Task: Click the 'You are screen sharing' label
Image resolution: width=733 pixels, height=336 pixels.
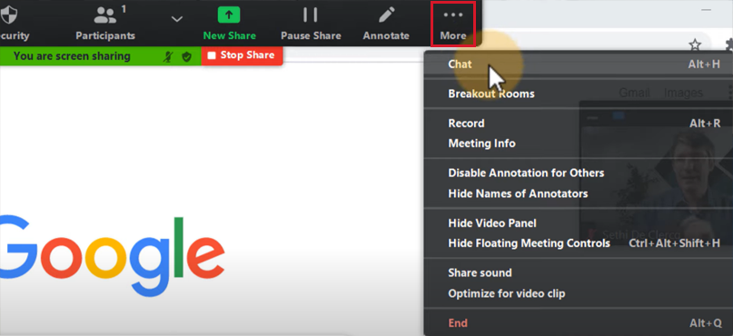Action: [x=72, y=56]
